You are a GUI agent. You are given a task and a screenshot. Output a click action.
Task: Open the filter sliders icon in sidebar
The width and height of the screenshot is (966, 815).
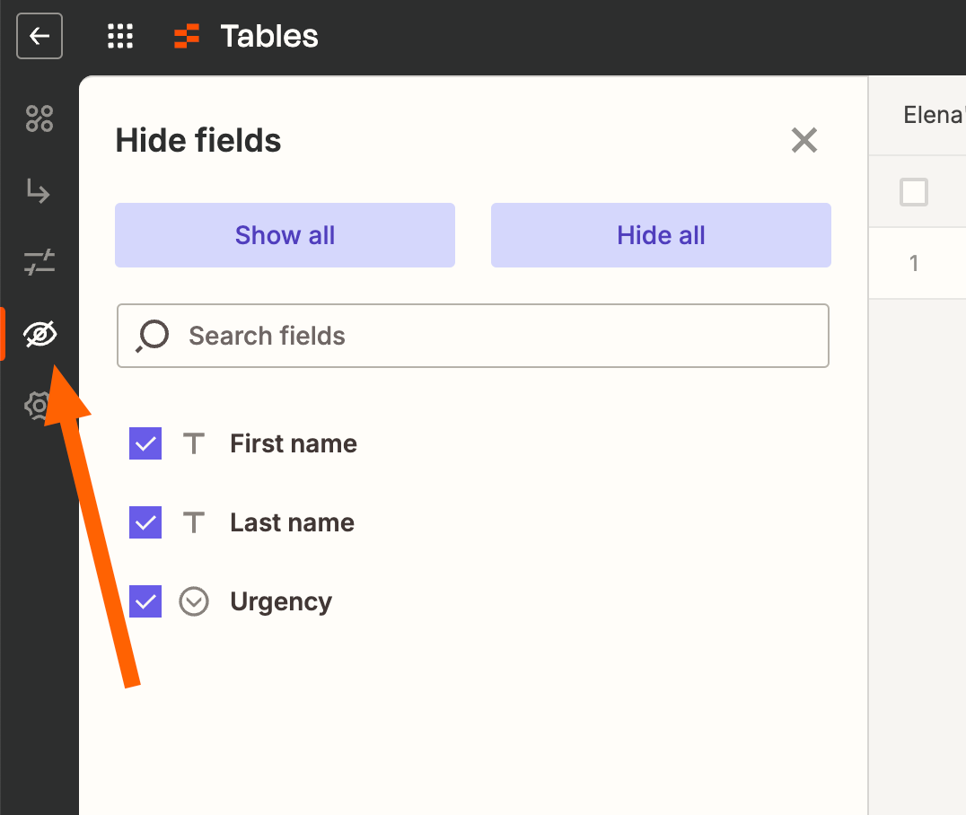(40, 263)
